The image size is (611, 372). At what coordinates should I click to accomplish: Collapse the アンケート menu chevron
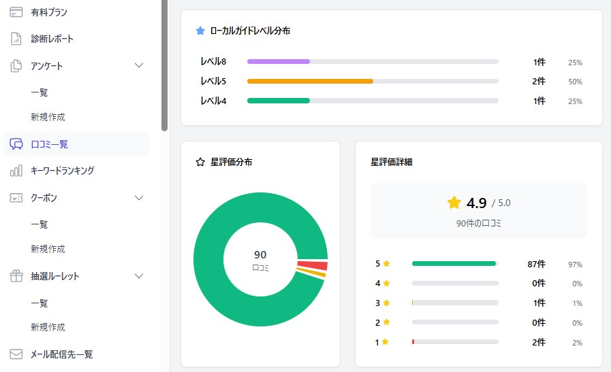click(139, 66)
